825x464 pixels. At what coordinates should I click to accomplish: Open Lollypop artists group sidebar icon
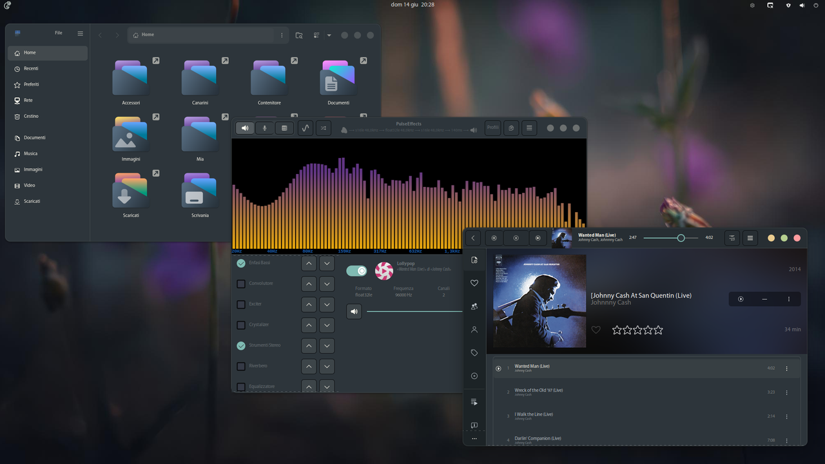[474, 306]
